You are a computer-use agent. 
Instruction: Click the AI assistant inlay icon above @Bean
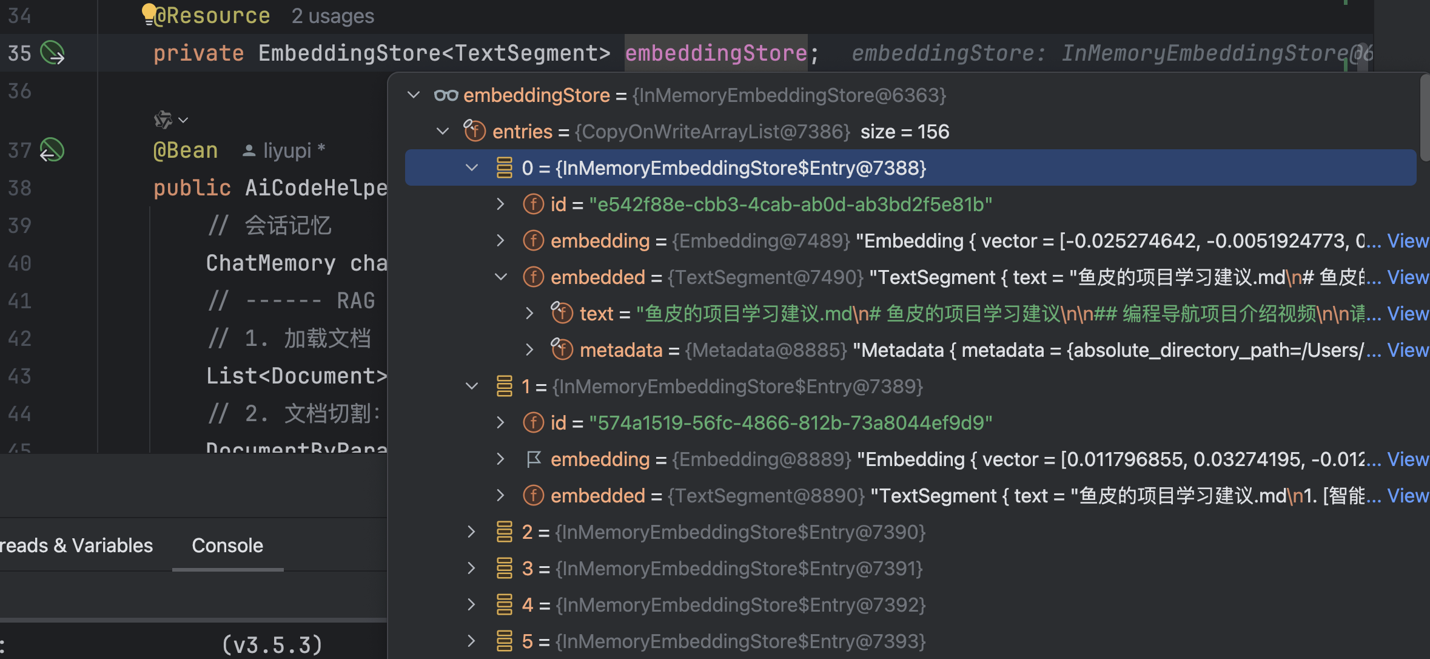click(164, 120)
